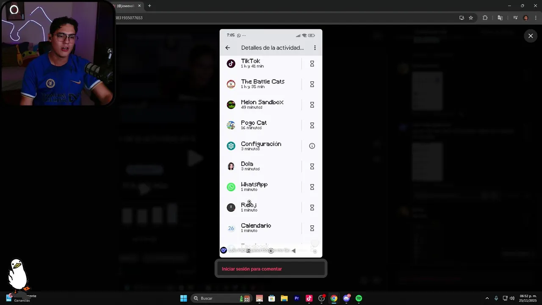Image resolution: width=542 pixels, height=305 pixels.
Task: Open Premiere Pro from the taskbar
Action: tap(297, 298)
